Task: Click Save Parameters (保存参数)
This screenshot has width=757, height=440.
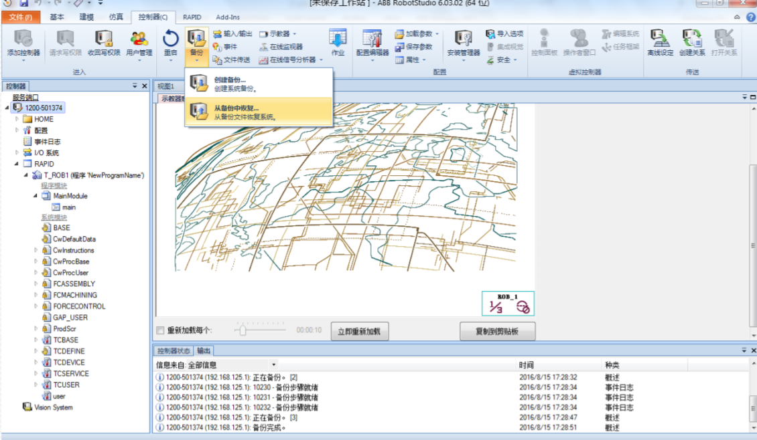Action: click(x=414, y=47)
